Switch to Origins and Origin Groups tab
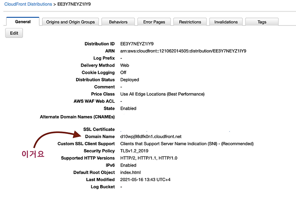 (x=70, y=22)
